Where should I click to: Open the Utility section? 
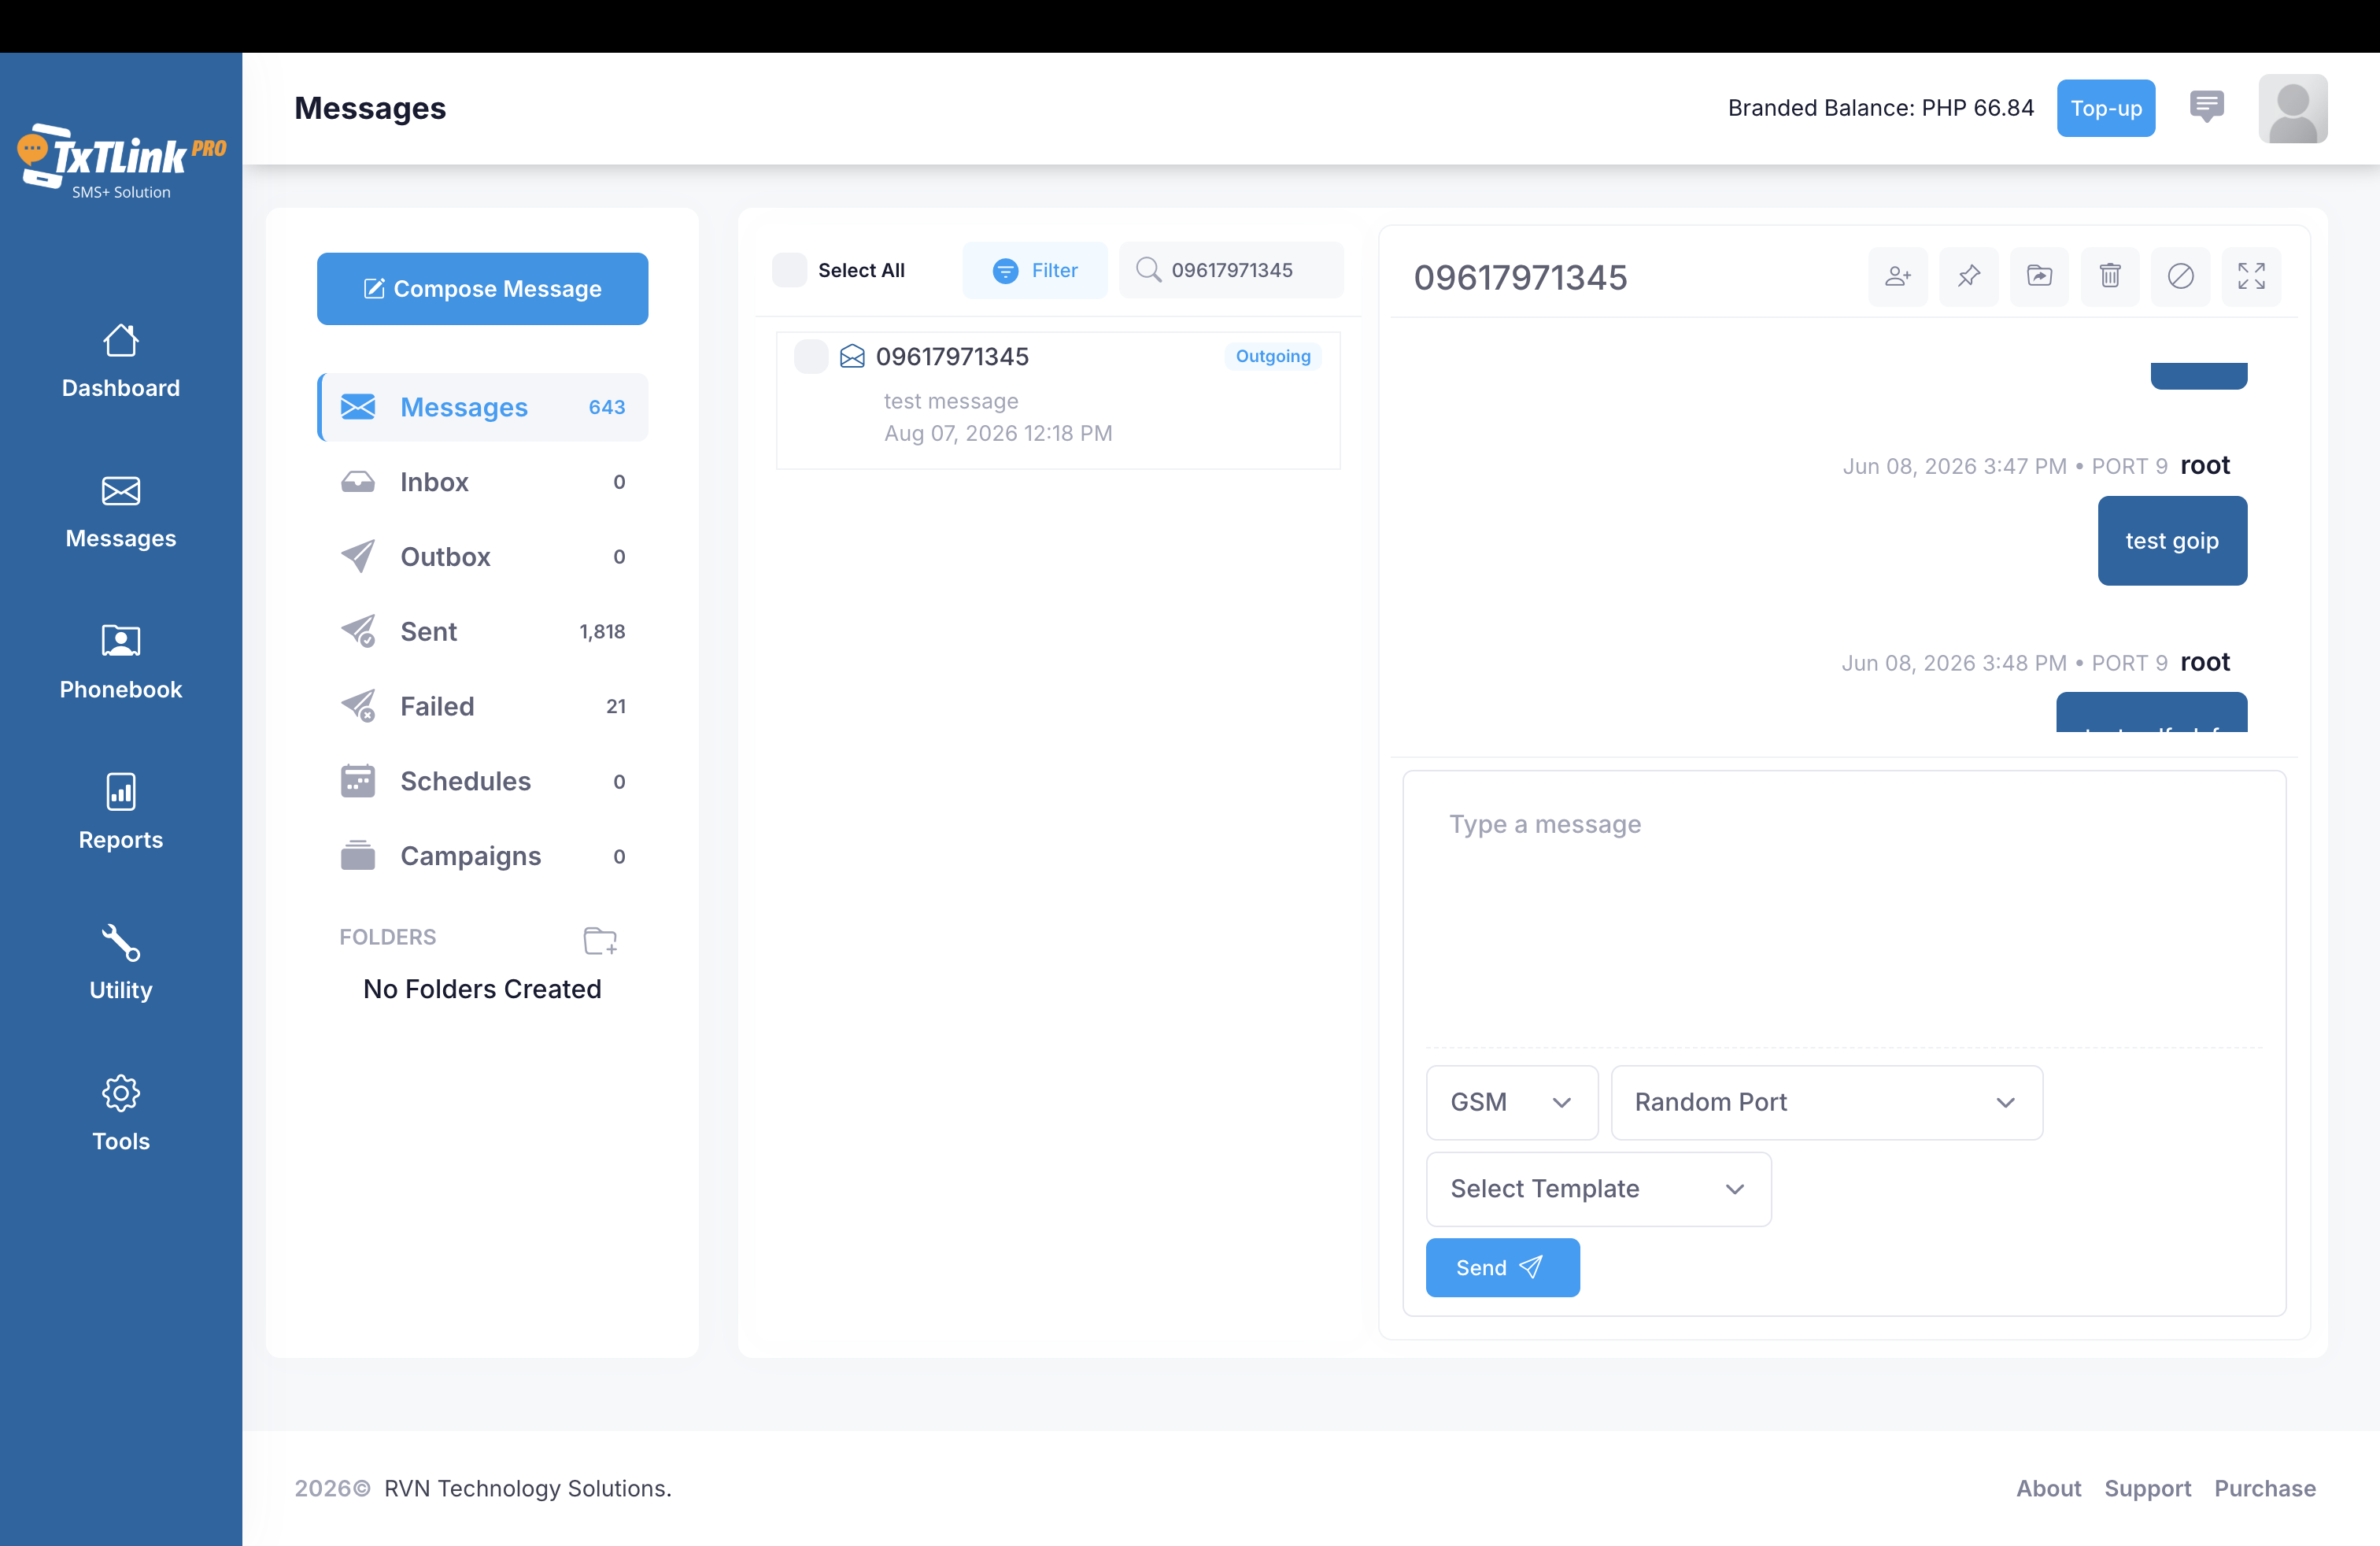tap(121, 963)
